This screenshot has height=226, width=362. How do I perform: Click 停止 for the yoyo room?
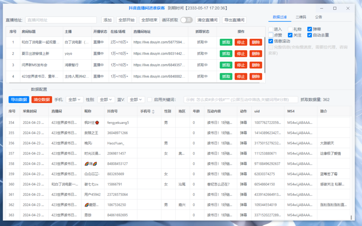coord(241,54)
